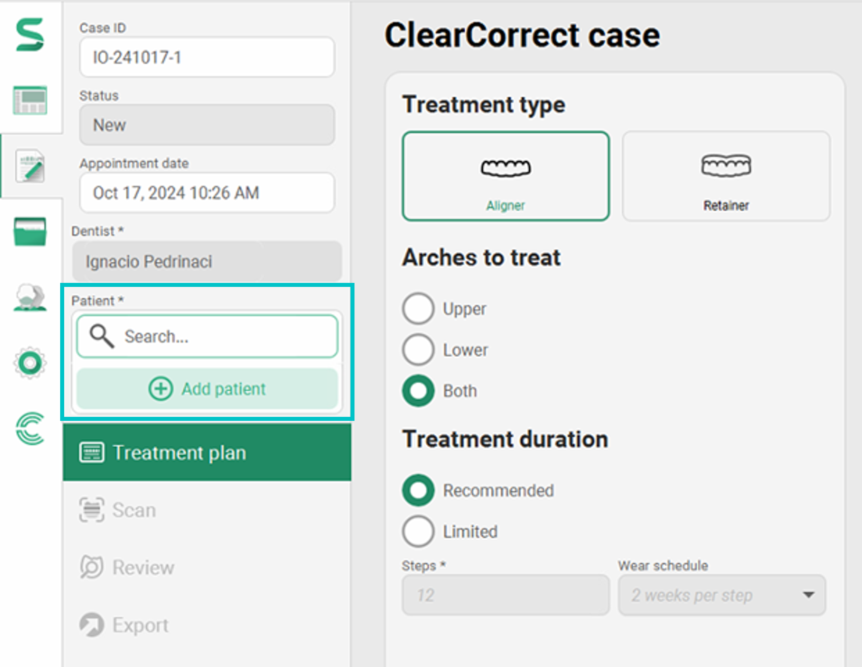The image size is (862, 667).
Task: Click the Dentist * label
Action: pos(97,231)
